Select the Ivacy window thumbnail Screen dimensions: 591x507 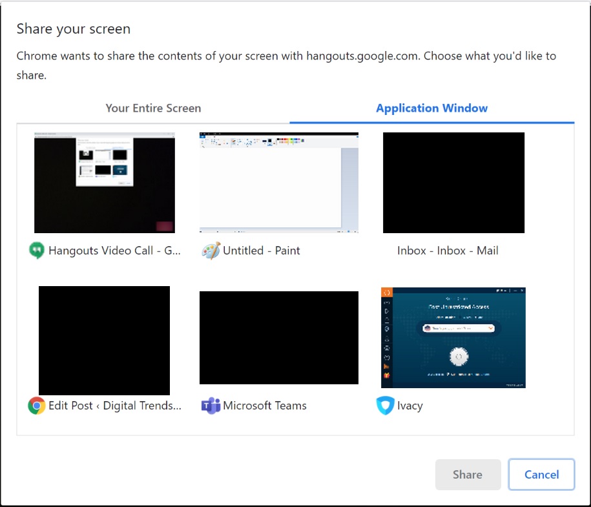tap(453, 337)
